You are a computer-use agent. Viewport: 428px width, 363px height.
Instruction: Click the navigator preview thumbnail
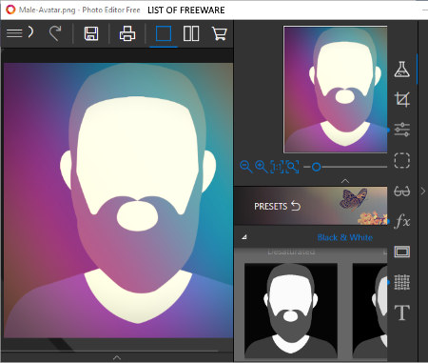(x=336, y=90)
